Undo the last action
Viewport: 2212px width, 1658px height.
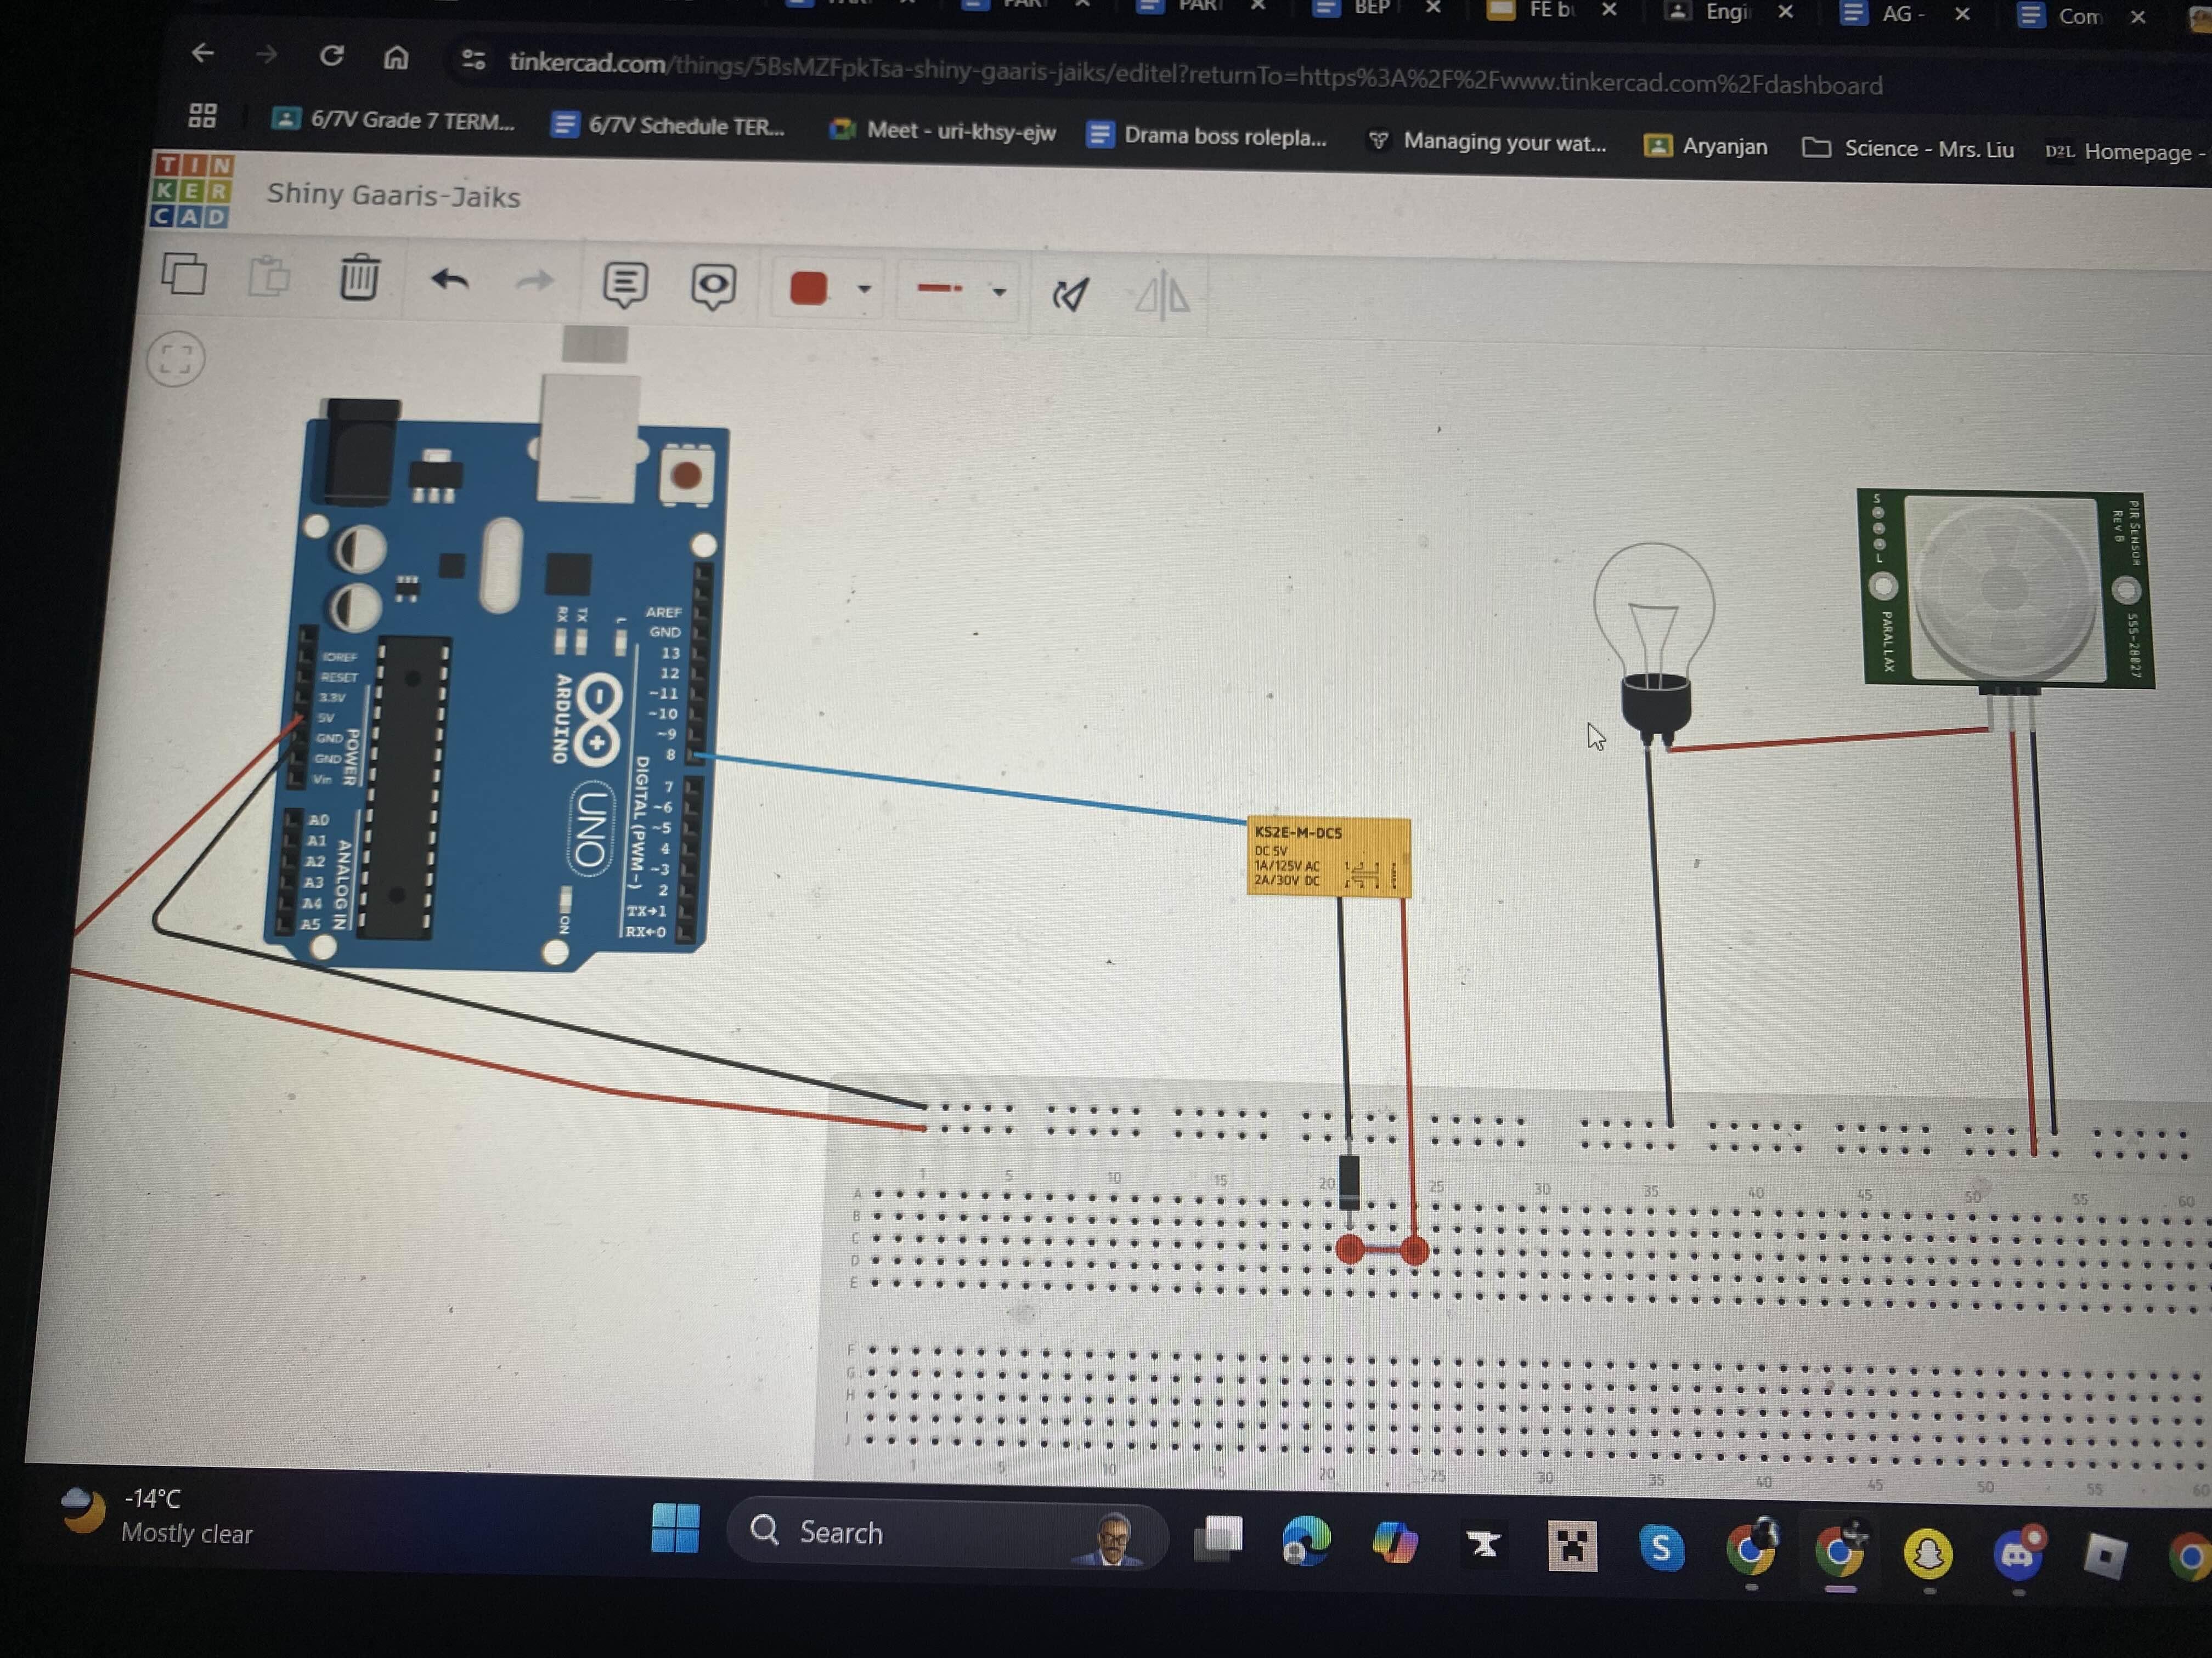pyautogui.click(x=450, y=280)
